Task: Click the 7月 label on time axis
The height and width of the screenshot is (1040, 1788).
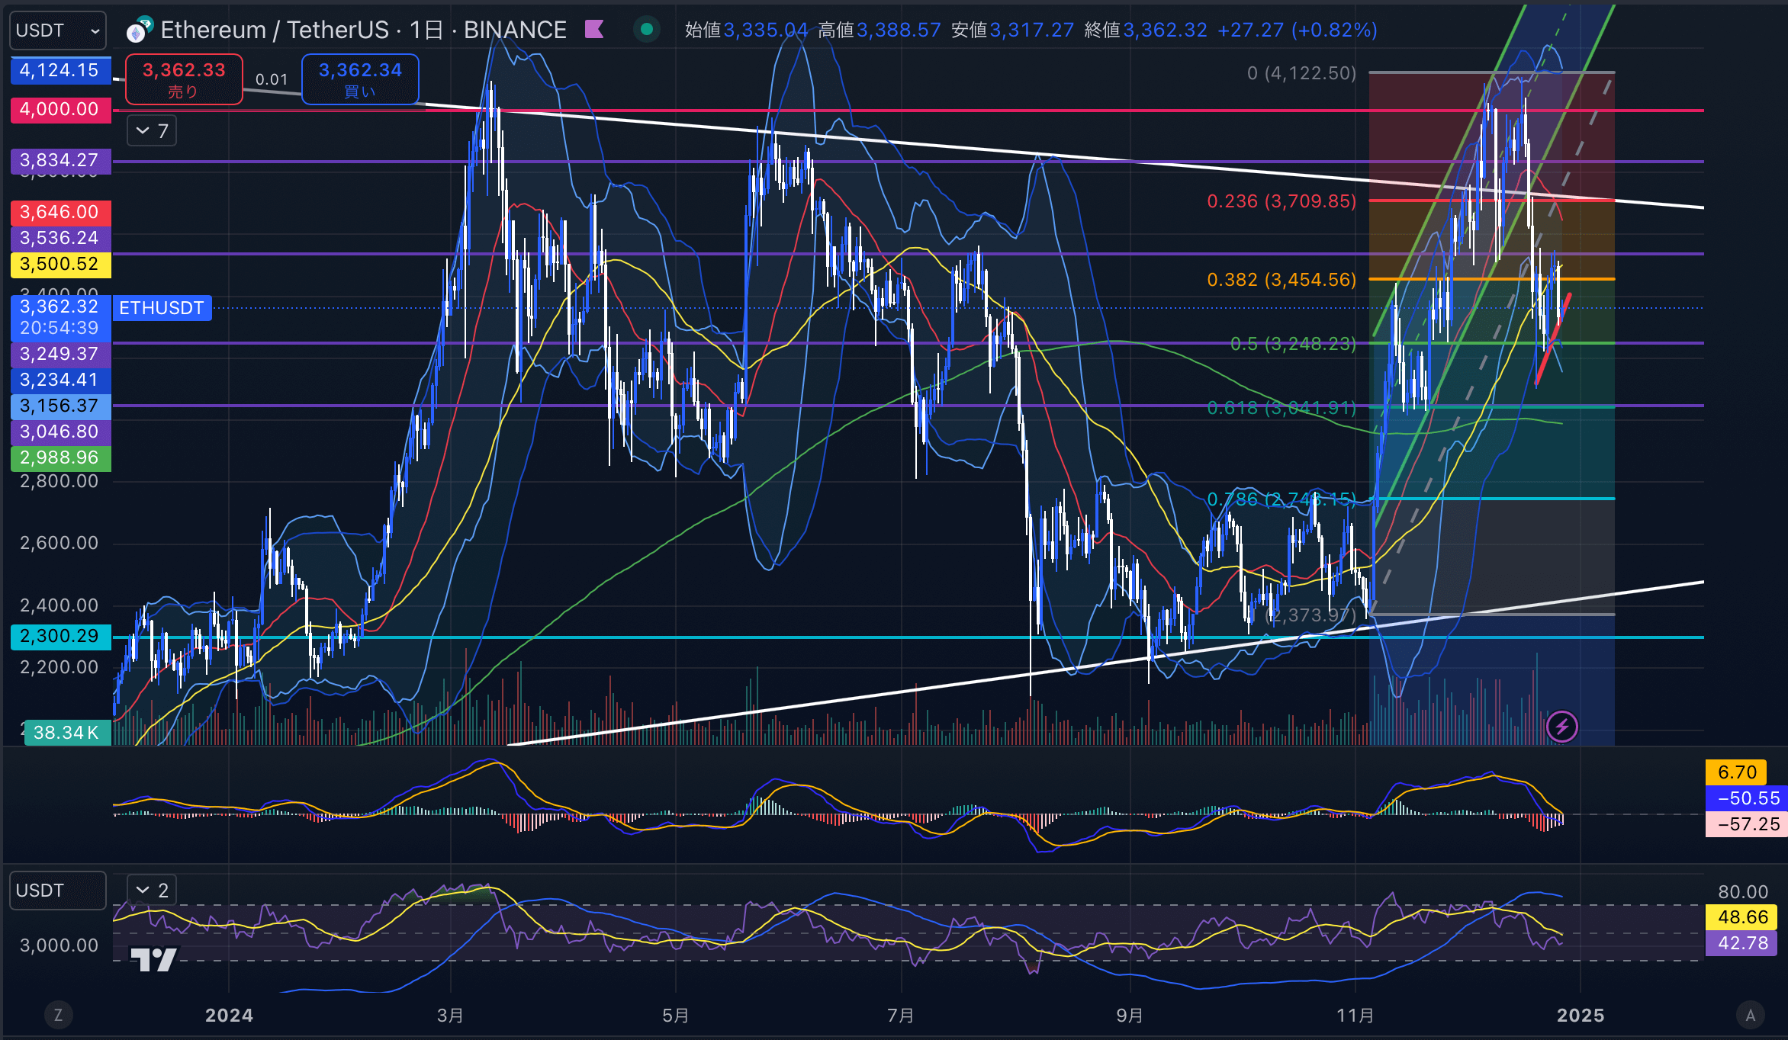Action: 901,1016
